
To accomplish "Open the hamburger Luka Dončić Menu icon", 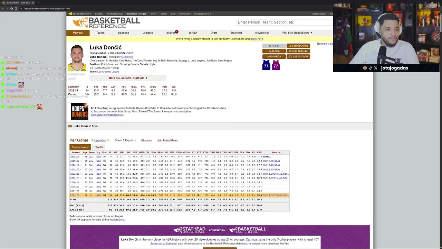I will click(70, 126).
